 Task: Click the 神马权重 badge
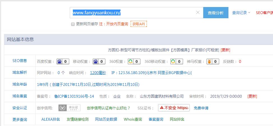click(x=213, y=61)
